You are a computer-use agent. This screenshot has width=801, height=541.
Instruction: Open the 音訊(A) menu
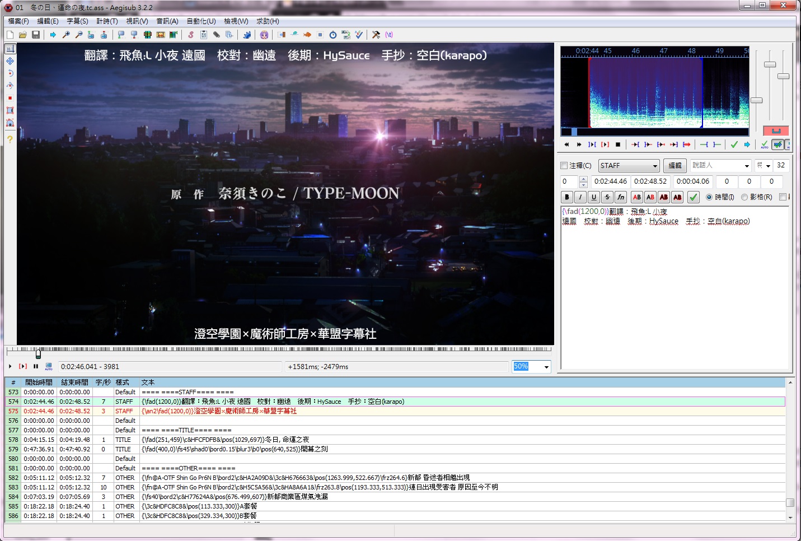(x=167, y=21)
